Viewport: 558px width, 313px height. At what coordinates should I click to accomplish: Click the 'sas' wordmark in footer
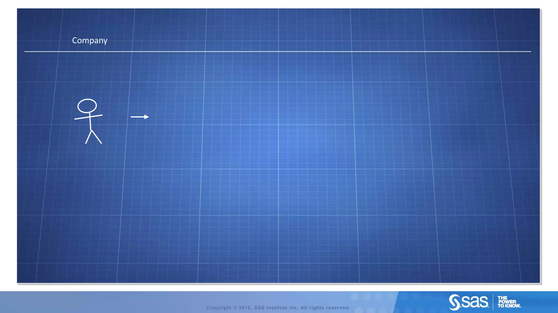pos(475,302)
